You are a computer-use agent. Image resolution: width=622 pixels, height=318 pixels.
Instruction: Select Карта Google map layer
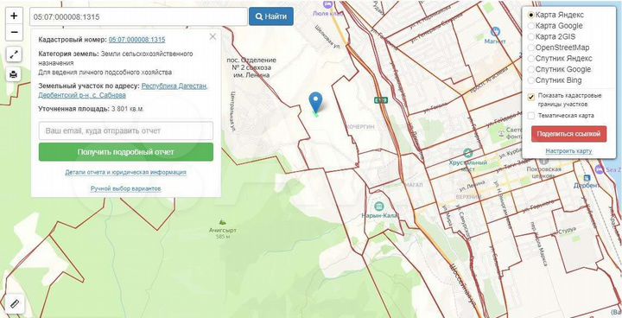coord(530,26)
